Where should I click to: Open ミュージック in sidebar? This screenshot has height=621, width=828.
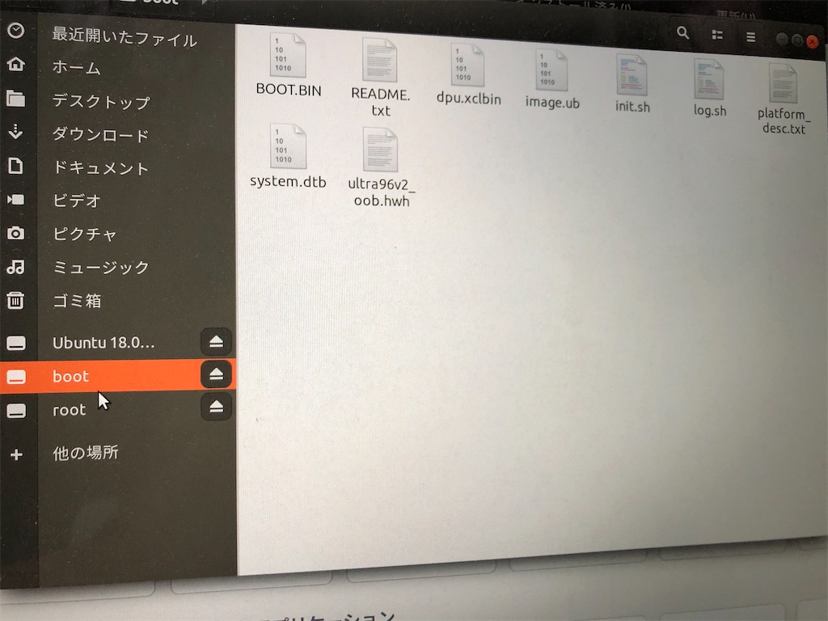click(x=101, y=267)
